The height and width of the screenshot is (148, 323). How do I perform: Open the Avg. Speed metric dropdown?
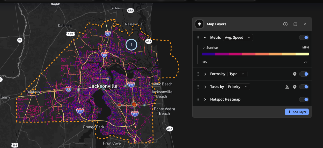(x=238, y=38)
